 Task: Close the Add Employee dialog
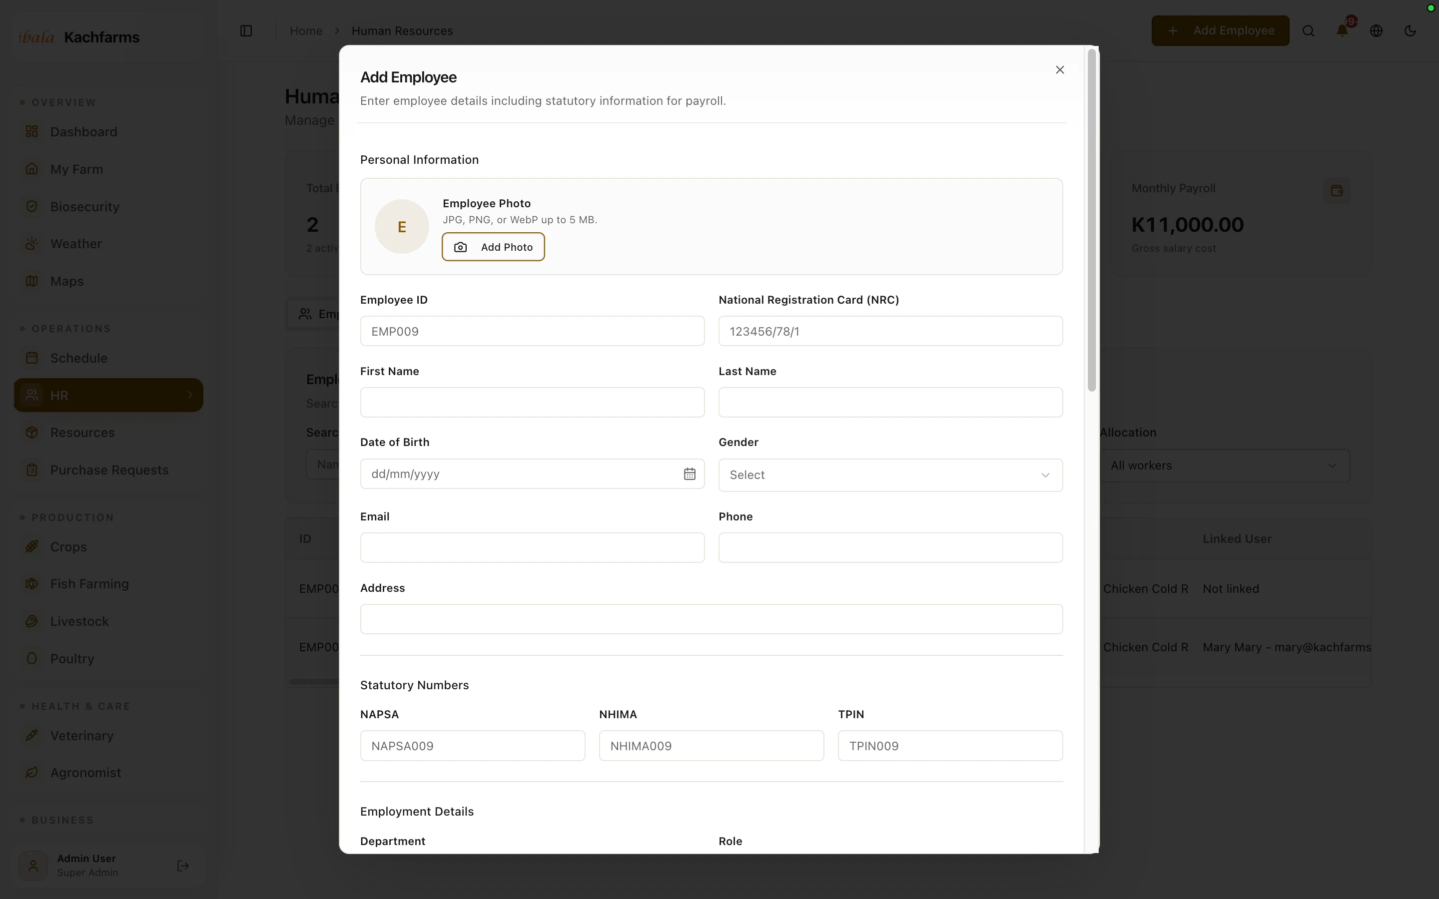point(1060,70)
